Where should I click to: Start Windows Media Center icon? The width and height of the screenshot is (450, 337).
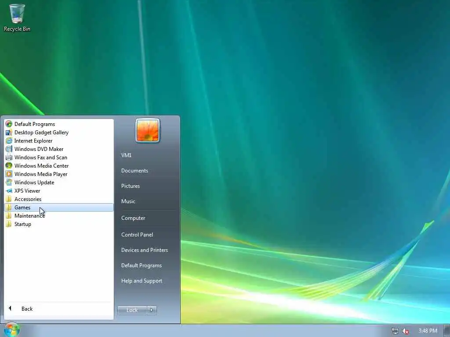[x=9, y=165]
